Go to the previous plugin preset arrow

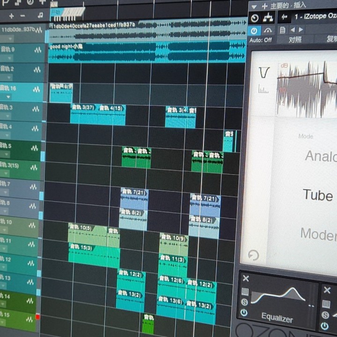pyautogui.click(x=292, y=30)
